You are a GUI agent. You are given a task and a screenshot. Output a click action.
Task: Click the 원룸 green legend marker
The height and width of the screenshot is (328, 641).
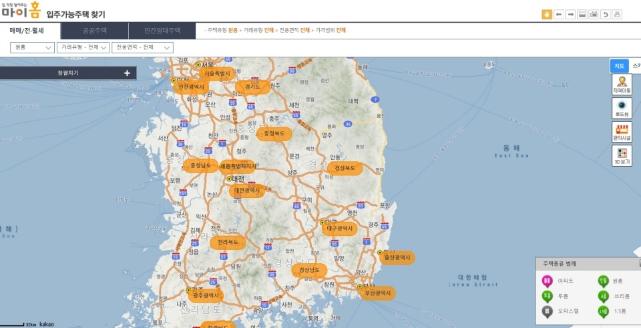(x=603, y=281)
